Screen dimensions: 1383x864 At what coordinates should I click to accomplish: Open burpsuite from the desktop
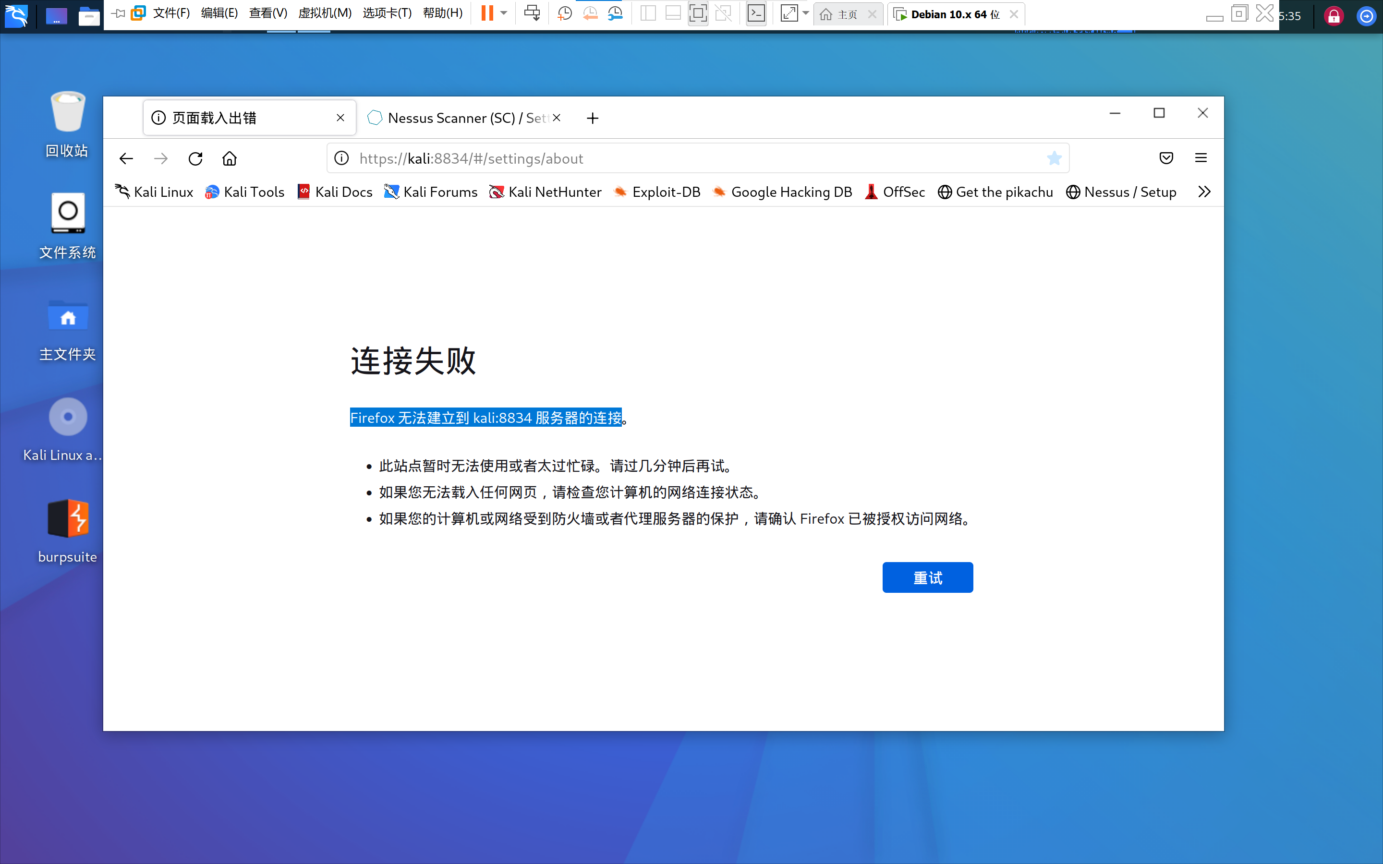67,519
